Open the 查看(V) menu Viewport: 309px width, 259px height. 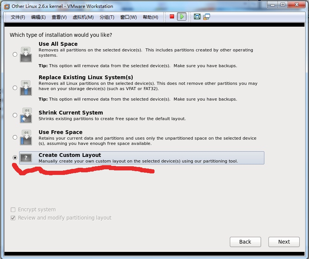tap(59, 17)
